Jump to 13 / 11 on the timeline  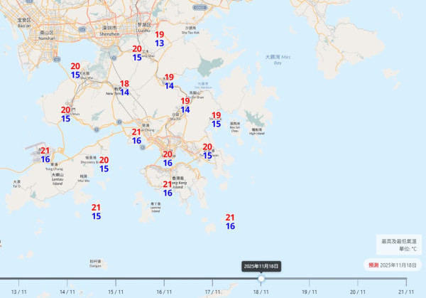click(x=19, y=292)
